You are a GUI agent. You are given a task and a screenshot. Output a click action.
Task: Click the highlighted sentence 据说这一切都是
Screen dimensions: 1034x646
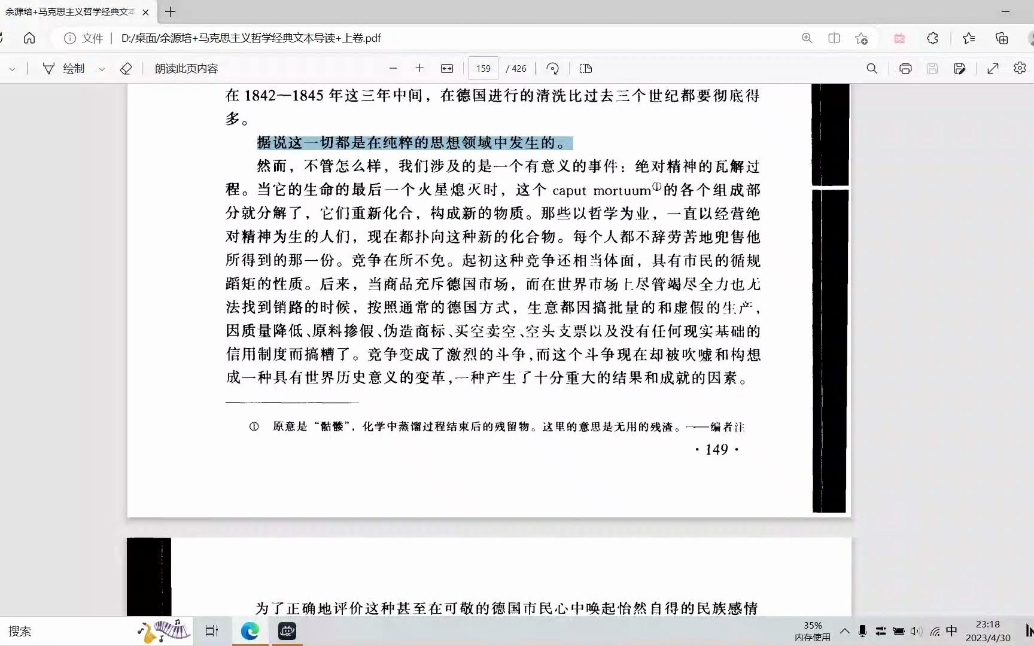pyautogui.click(x=415, y=143)
